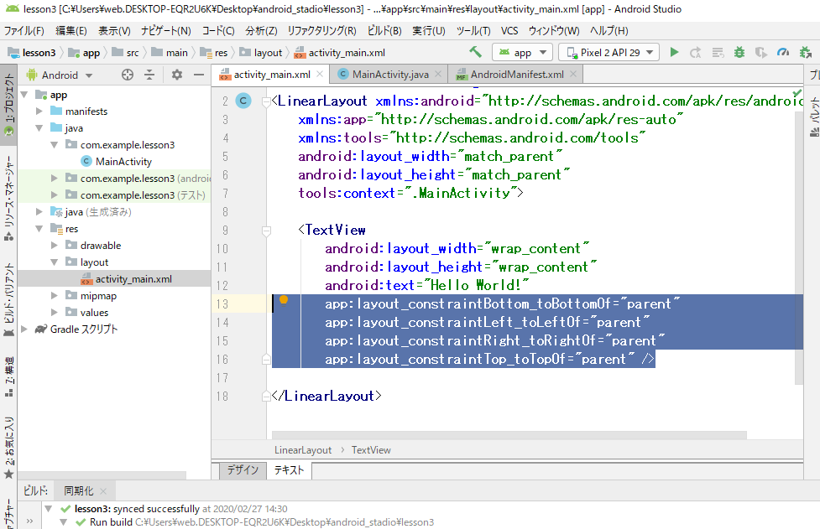This screenshot has width=820, height=529.
Task: Click the yellow intention bulb on line 13
Action: [x=284, y=300]
